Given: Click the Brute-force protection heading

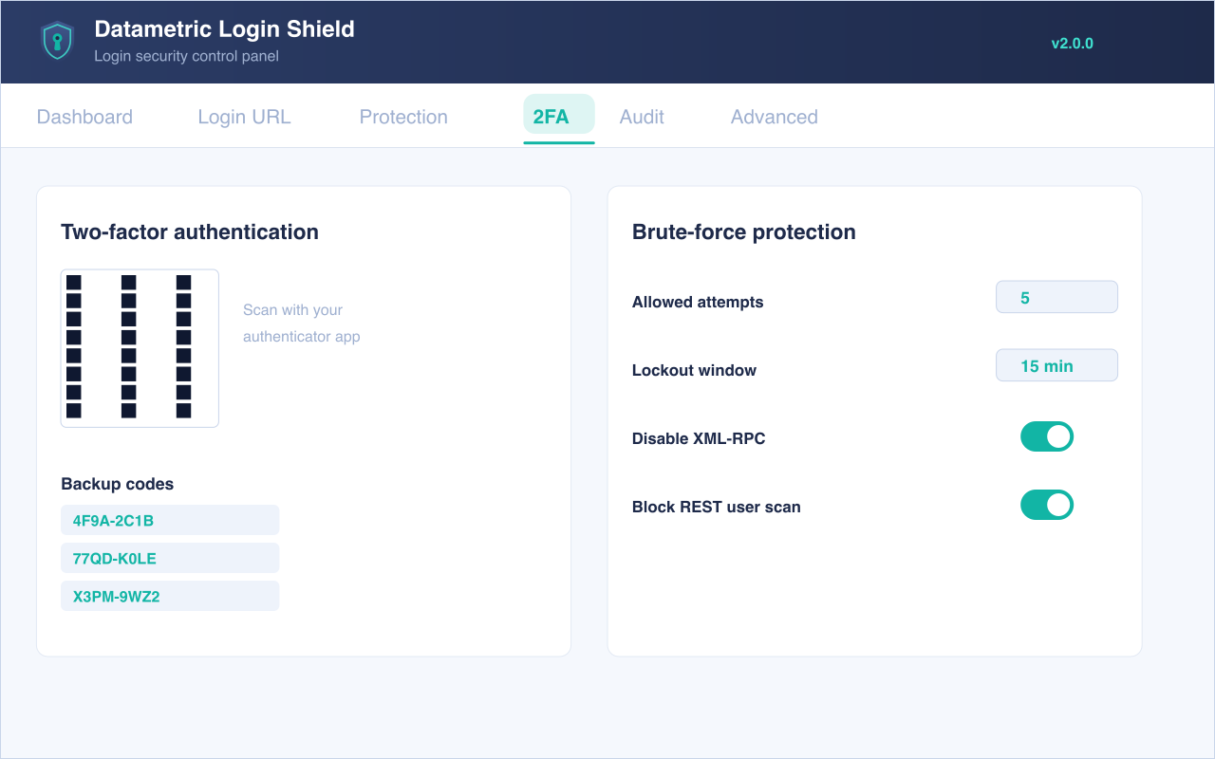Looking at the screenshot, I should [744, 231].
